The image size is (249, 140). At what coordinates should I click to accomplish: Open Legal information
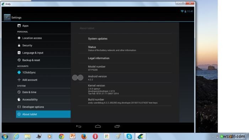click(124, 58)
